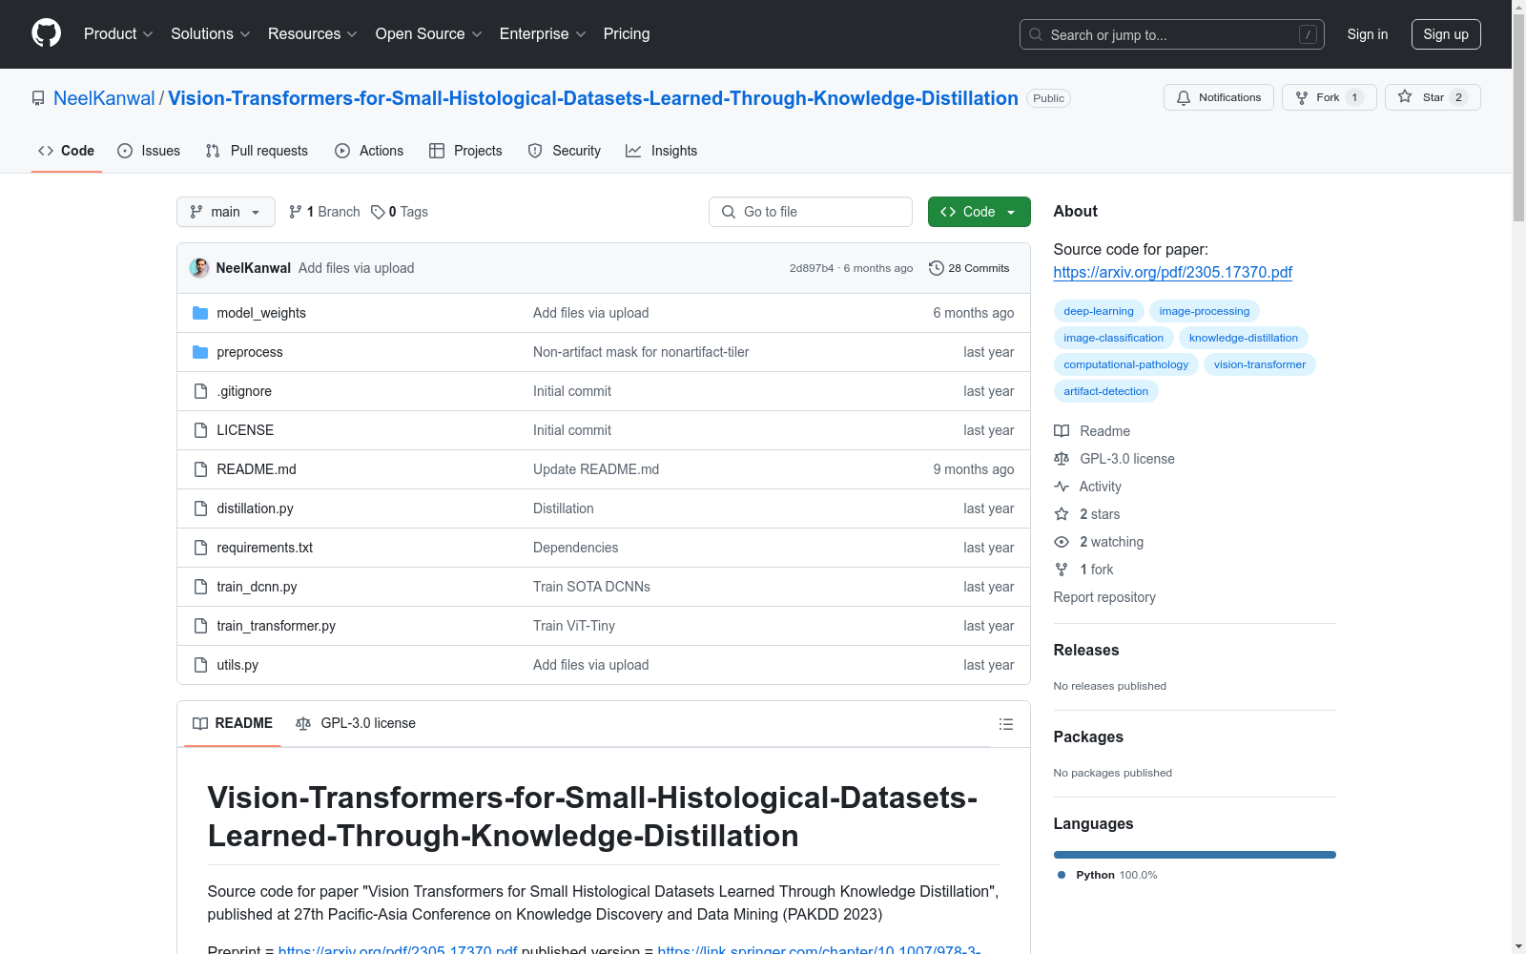Screen dimensions: 1526x954
Task: Open the green Code dropdown button
Action: [979, 212]
